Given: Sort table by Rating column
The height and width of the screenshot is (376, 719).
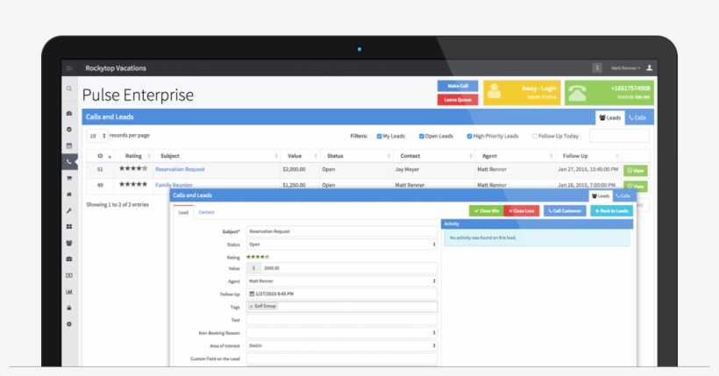Looking at the screenshot, I should click(133, 156).
